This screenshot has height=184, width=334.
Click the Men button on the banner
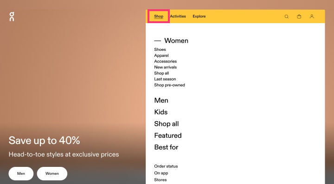click(x=21, y=173)
